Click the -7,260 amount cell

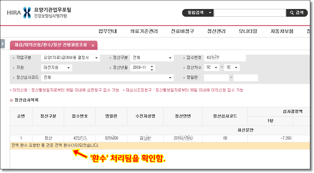[x=270, y=138]
